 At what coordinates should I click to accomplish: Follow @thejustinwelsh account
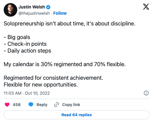tap(60, 13)
